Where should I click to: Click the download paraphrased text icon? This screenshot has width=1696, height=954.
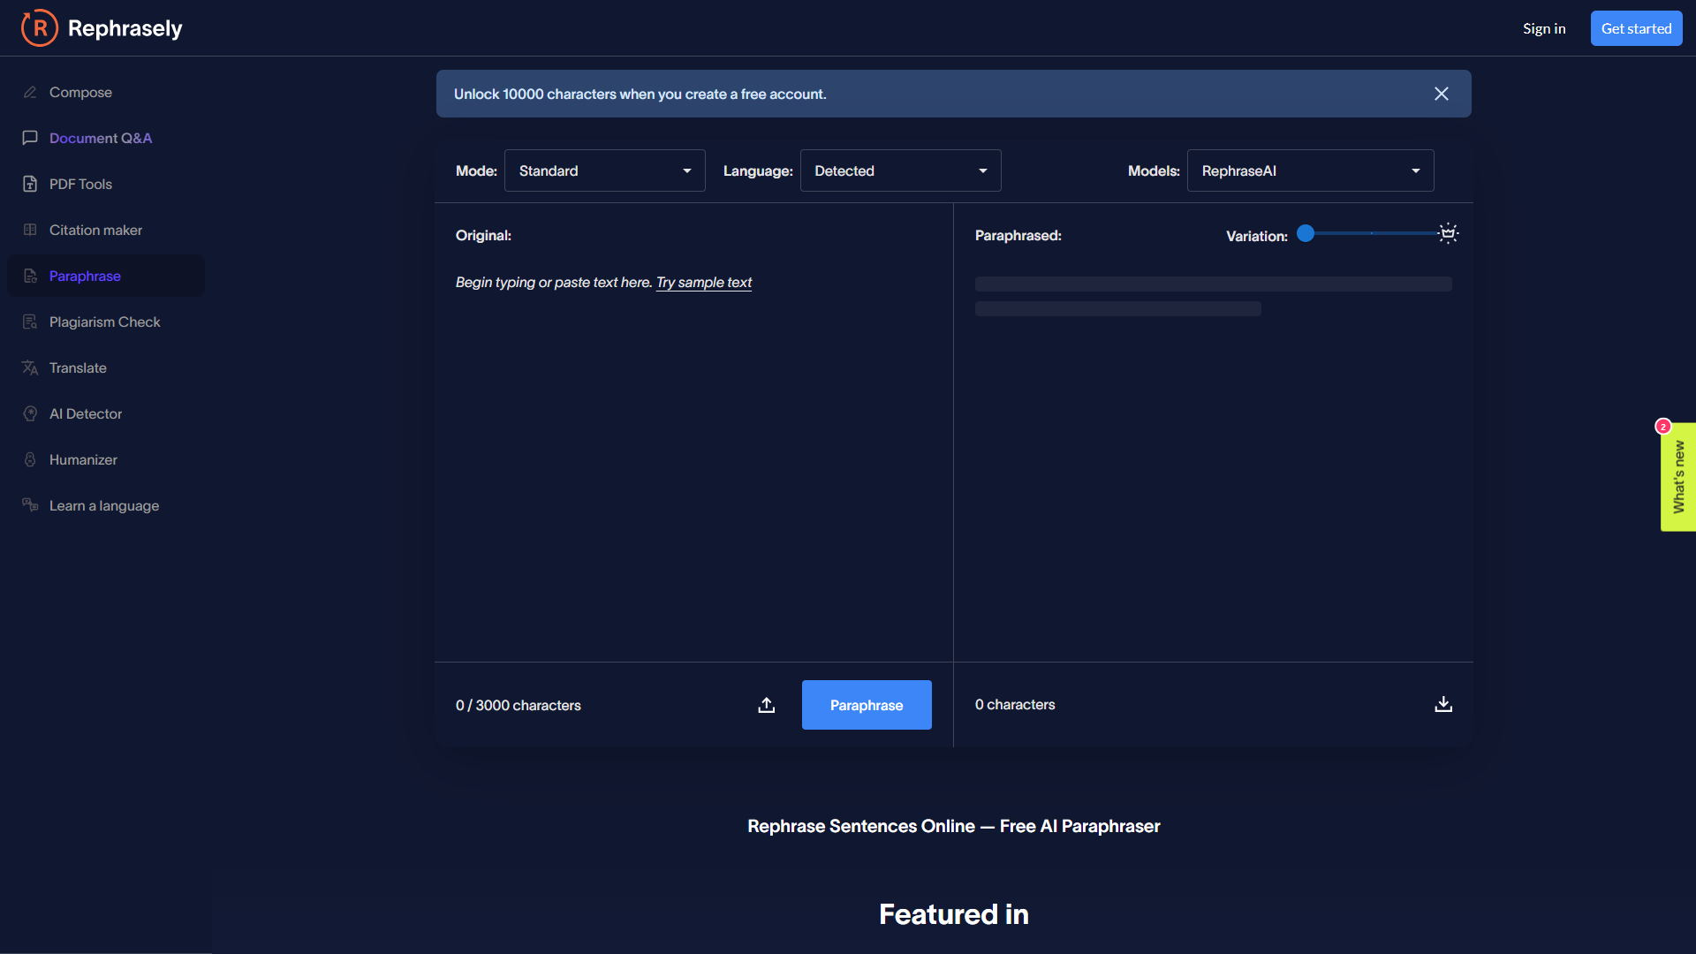[x=1443, y=704]
